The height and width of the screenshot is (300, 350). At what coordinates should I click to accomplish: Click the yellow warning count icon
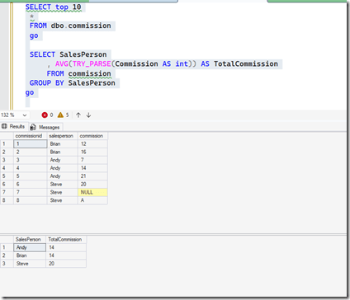point(60,115)
